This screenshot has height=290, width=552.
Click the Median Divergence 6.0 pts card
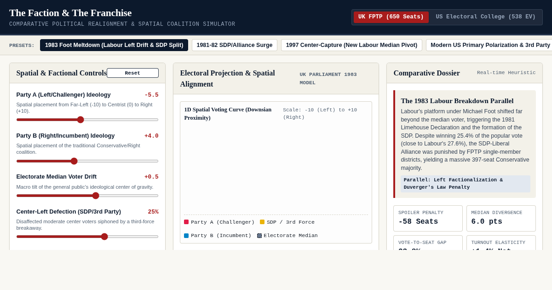coord(501,218)
